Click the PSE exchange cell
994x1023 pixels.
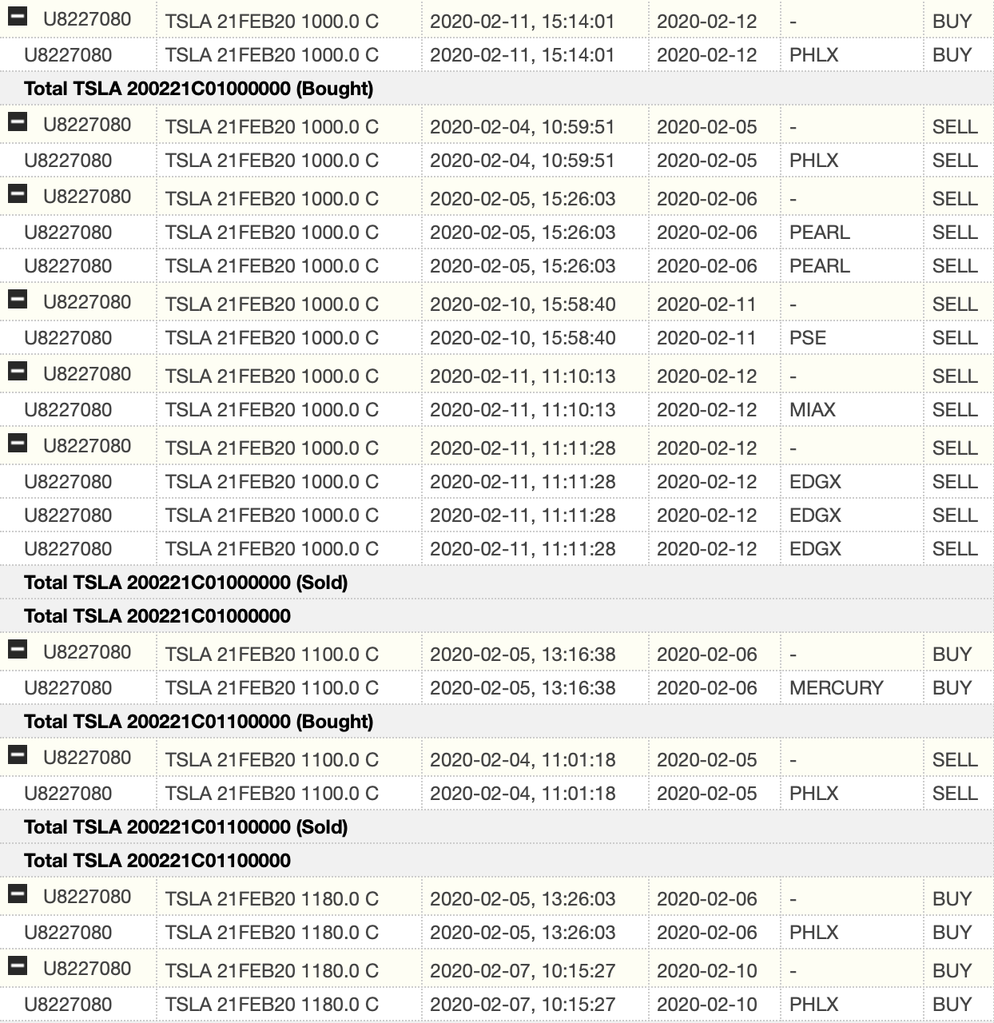pyautogui.click(x=807, y=338)
